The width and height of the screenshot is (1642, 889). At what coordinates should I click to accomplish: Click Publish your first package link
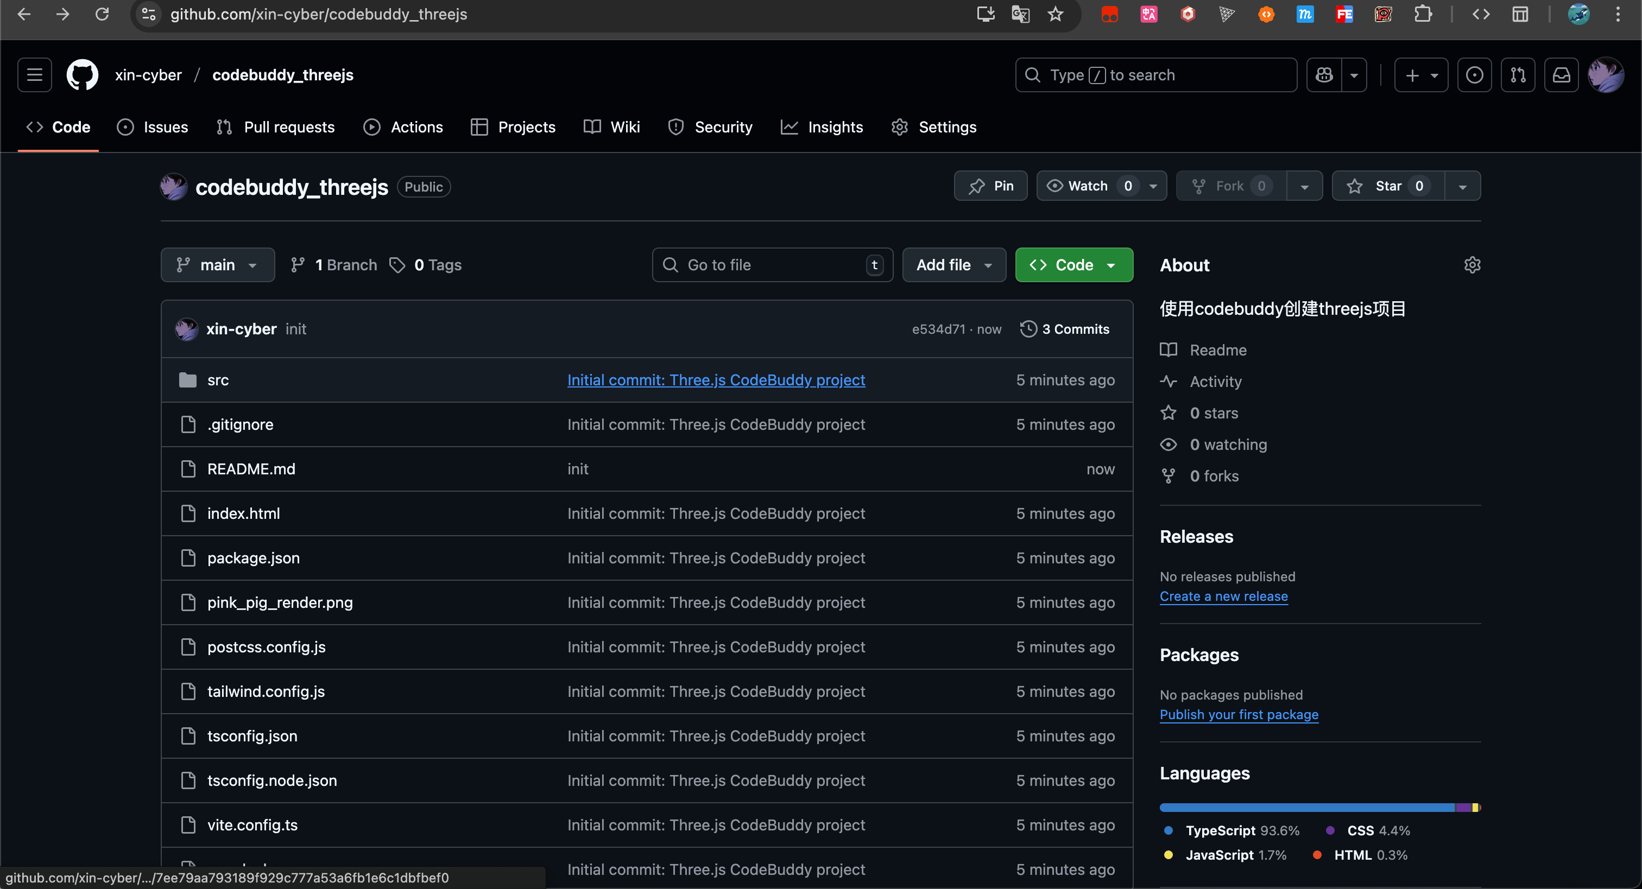(1239, 715)
